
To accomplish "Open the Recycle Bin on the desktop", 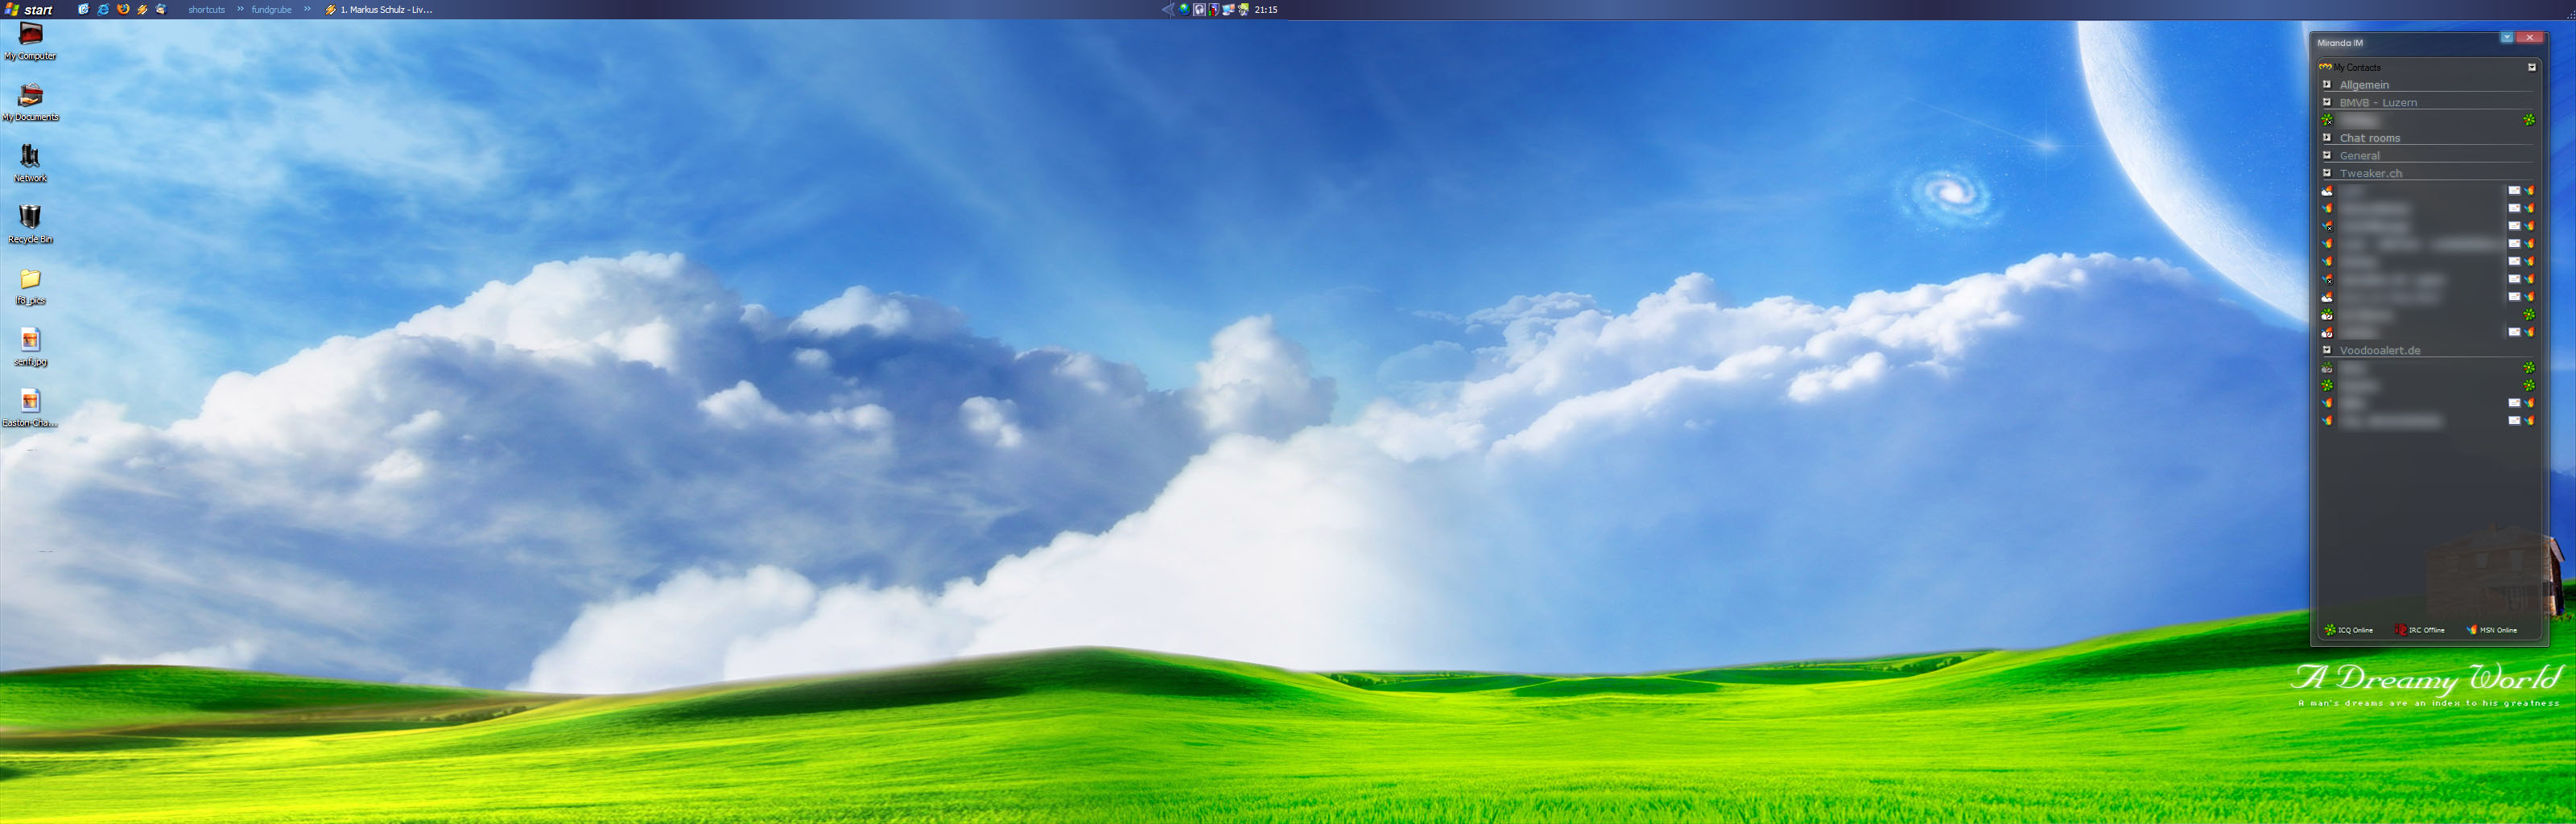I will pos(30,218).
